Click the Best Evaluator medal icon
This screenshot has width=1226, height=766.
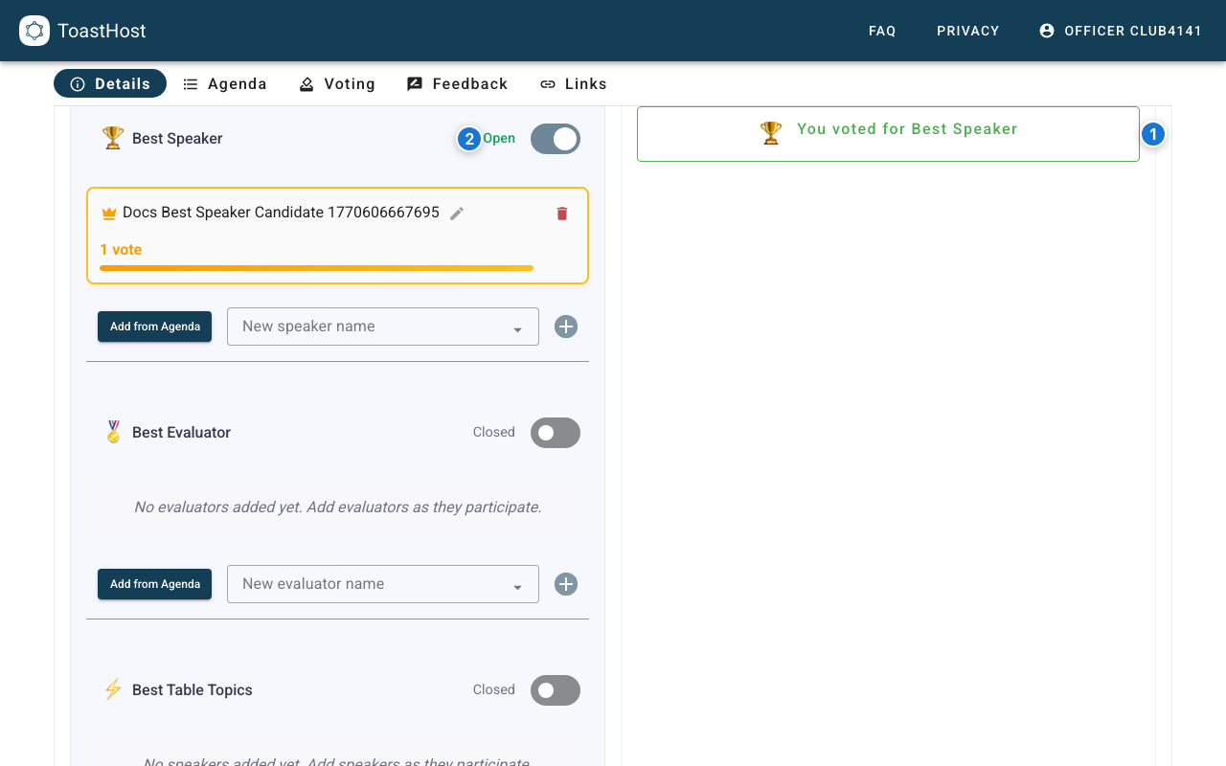click(x=113, y=432)
